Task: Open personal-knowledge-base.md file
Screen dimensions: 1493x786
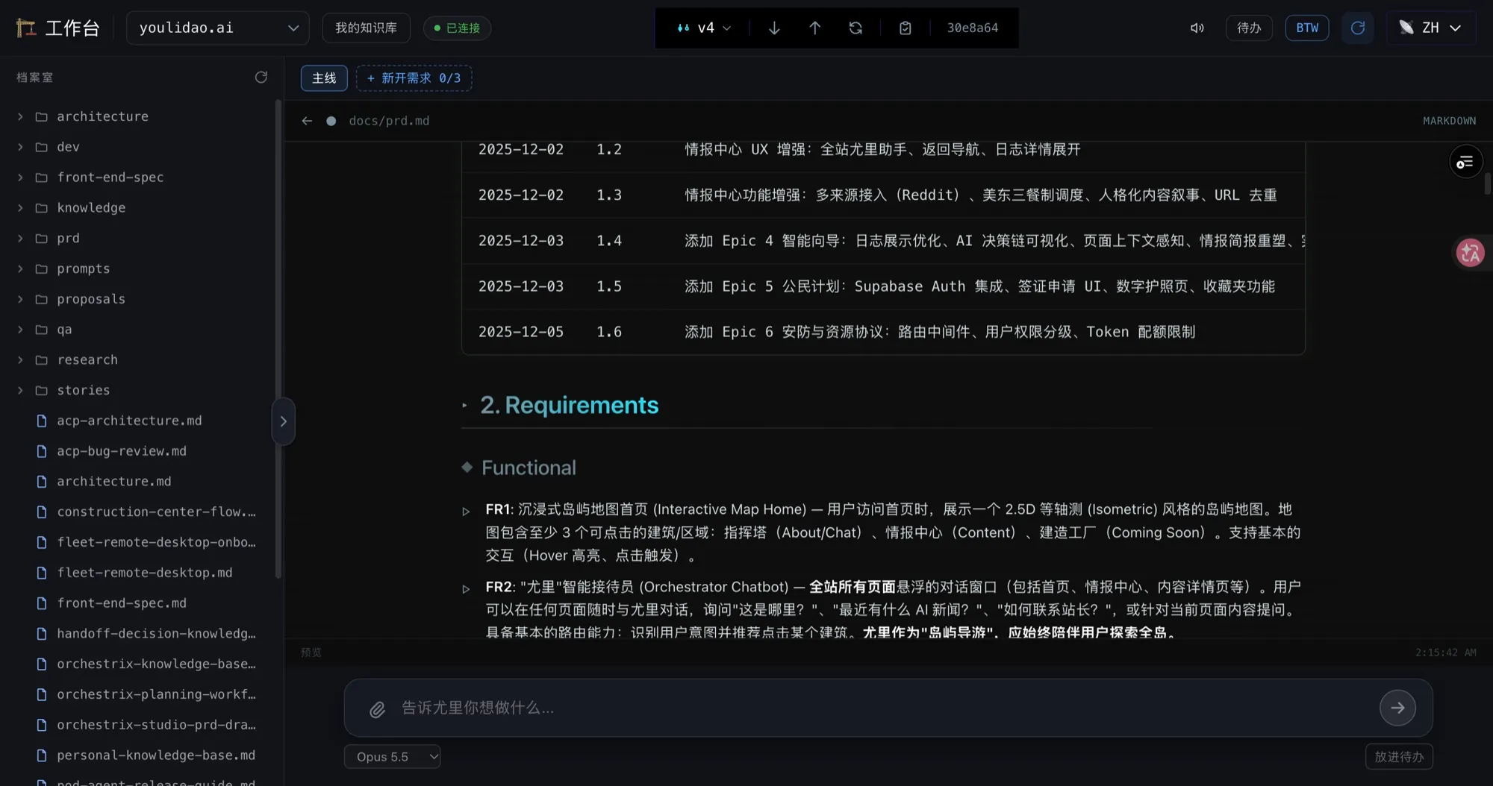Action: tap(138, 755)
